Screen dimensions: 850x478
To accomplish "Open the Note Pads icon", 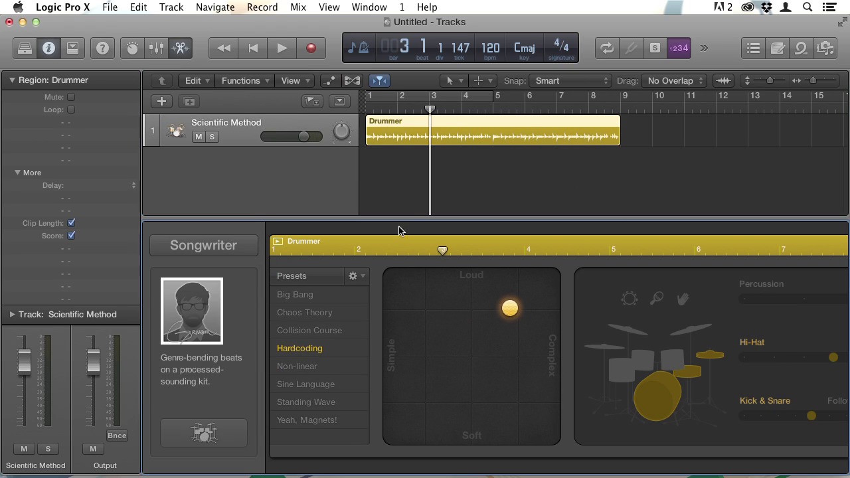I will pos(778,48).
